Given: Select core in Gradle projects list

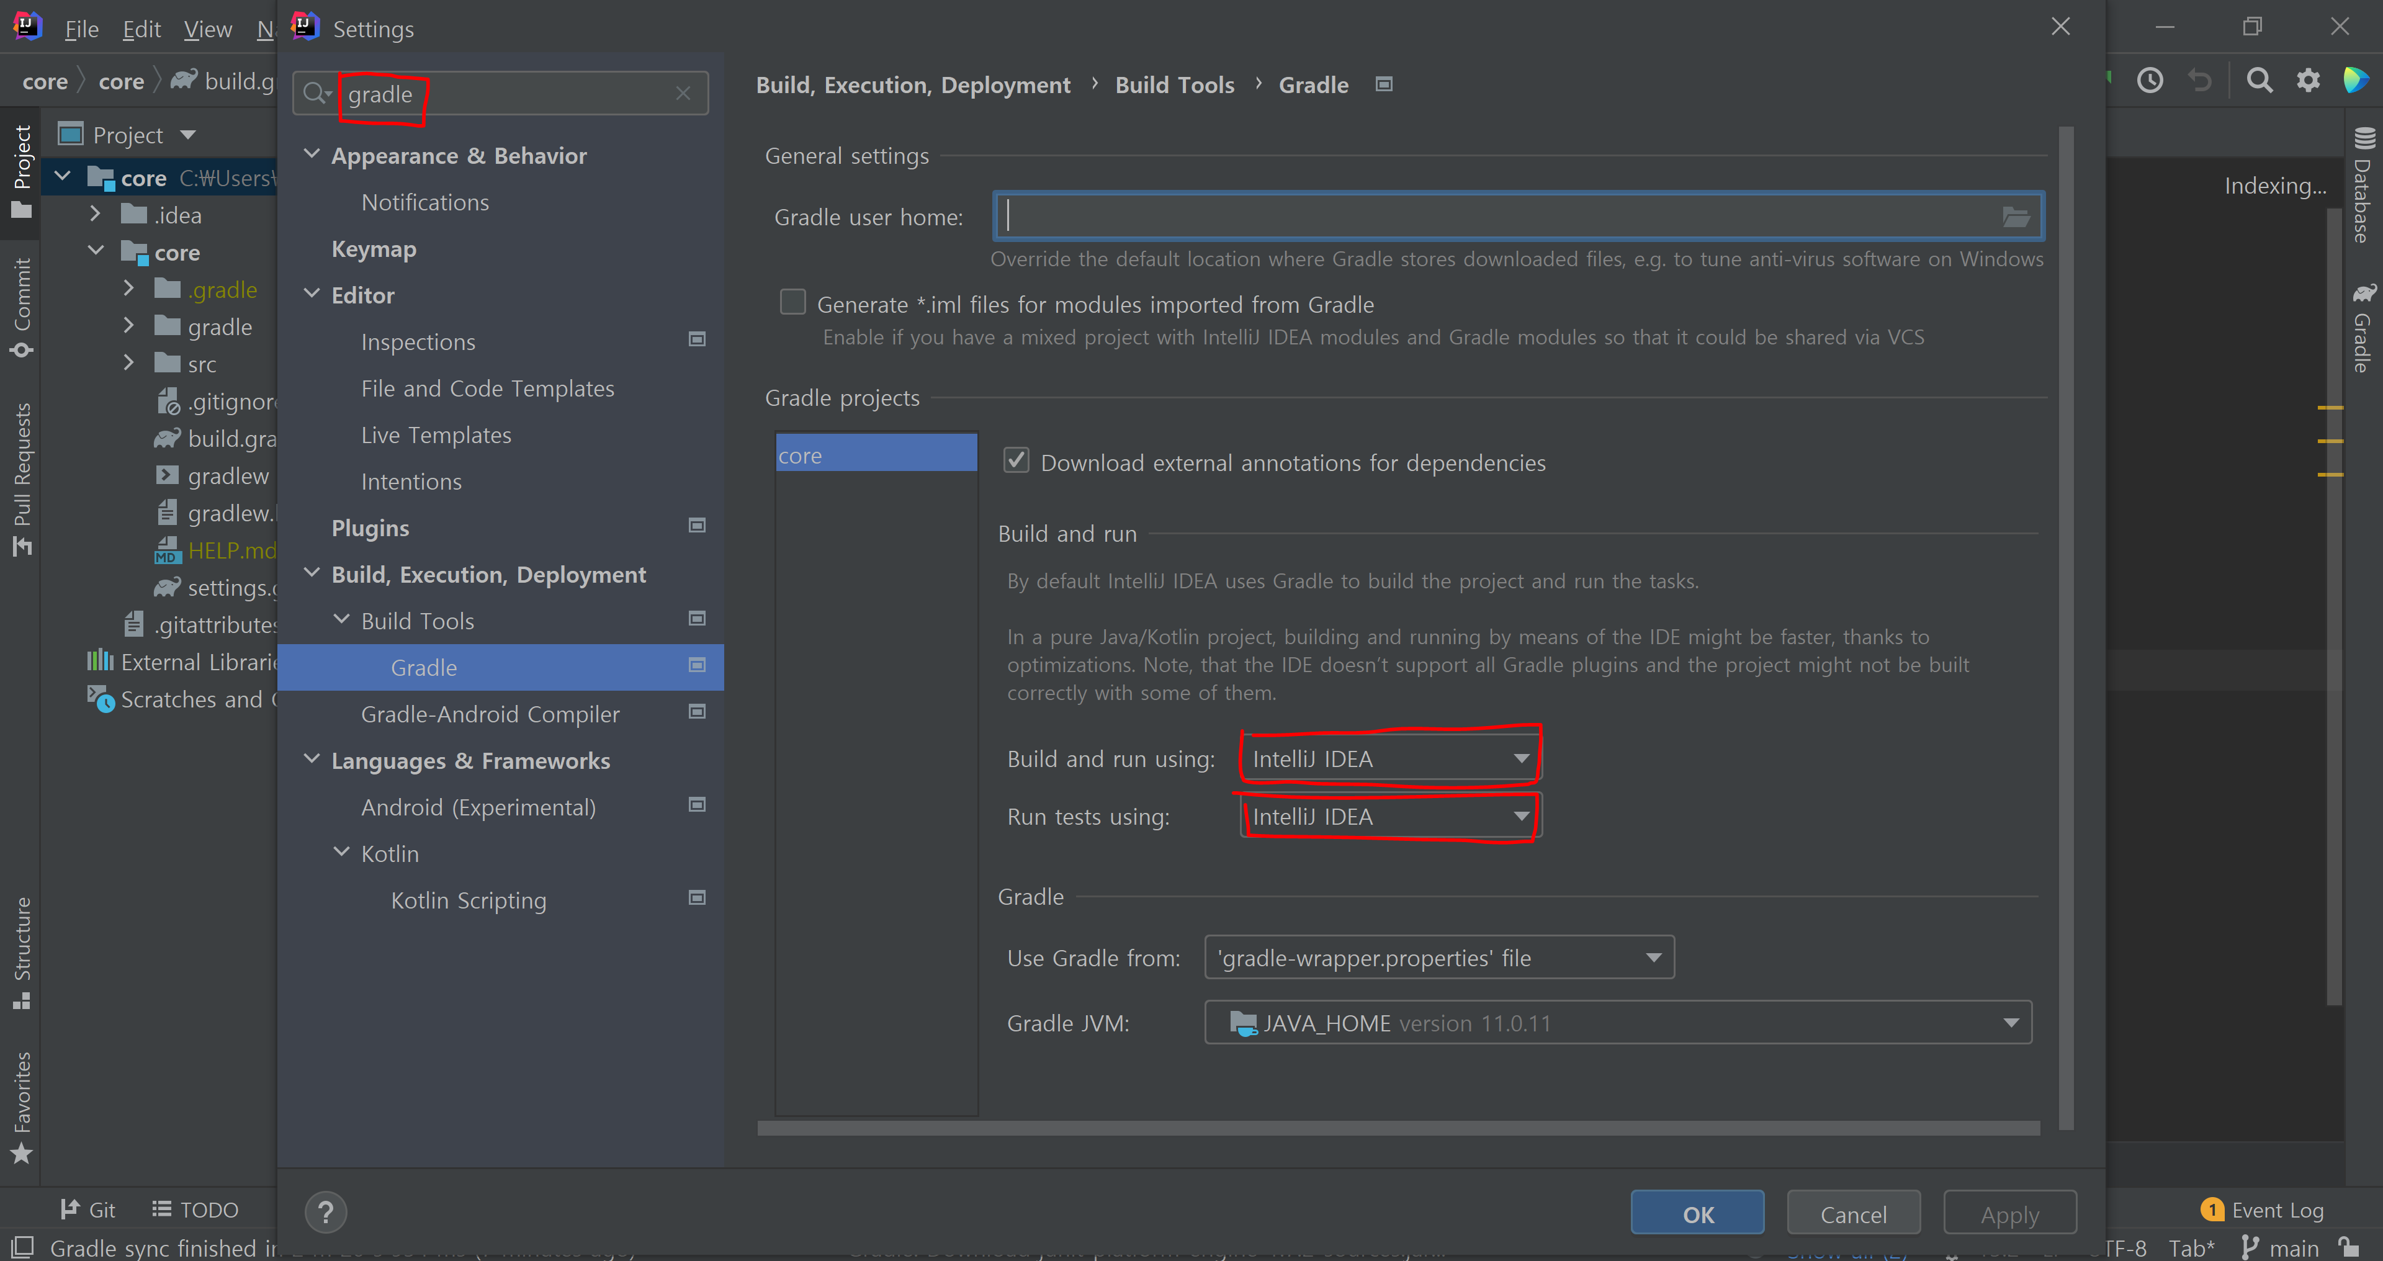Looking at the screenshot, I should pos(876,454).
